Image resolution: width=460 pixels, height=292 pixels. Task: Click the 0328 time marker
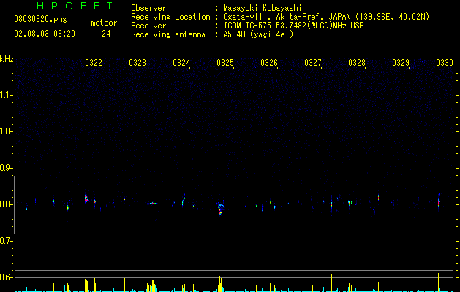pyautogui.click(x=357, y=63)
